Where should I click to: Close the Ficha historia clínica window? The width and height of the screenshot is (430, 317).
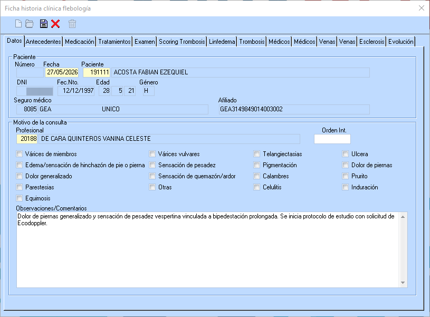tap(422, 8)
